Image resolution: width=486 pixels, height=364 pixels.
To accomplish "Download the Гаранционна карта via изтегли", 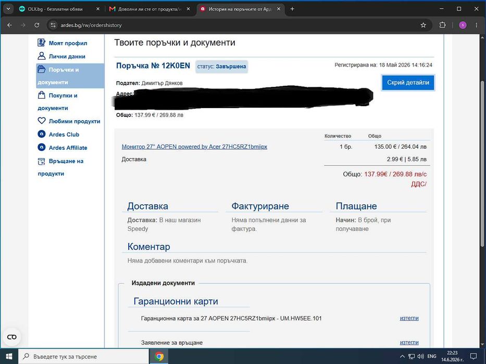I will click(409, 318).
